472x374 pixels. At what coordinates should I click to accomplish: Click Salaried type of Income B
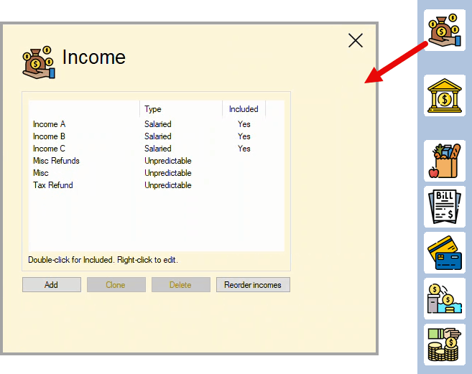coord(158,136)
